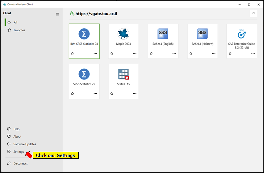Launch IBM SPSS Statistics 28 sigma icon

pos(84,34)
